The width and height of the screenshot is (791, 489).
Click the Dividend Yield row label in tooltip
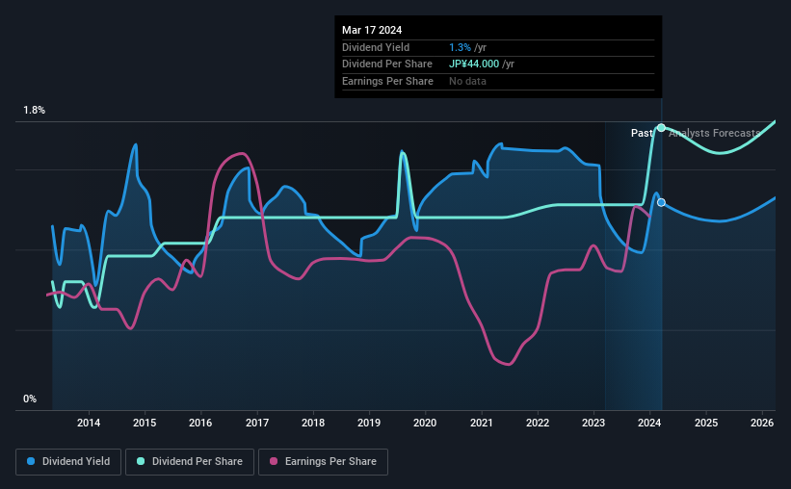click(x=376, y=47)
